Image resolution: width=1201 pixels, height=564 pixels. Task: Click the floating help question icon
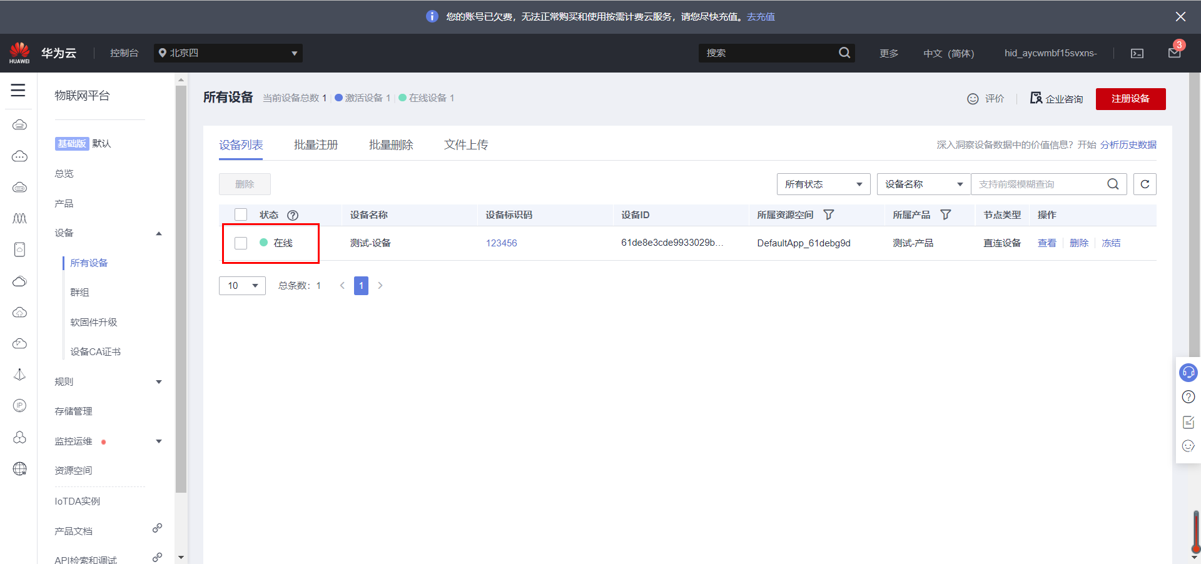pos(1188,397)
